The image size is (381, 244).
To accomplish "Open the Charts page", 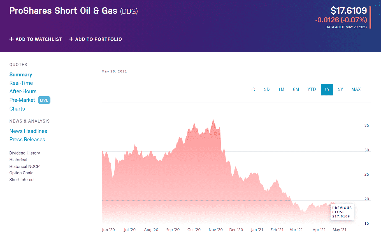I will click(17, 109).
